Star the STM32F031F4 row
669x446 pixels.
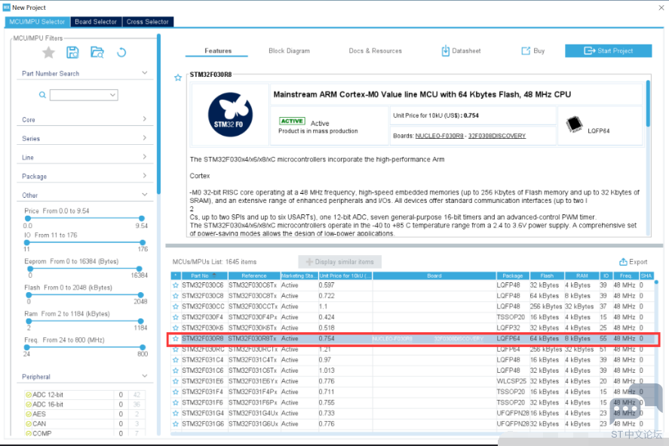point(175,392)
